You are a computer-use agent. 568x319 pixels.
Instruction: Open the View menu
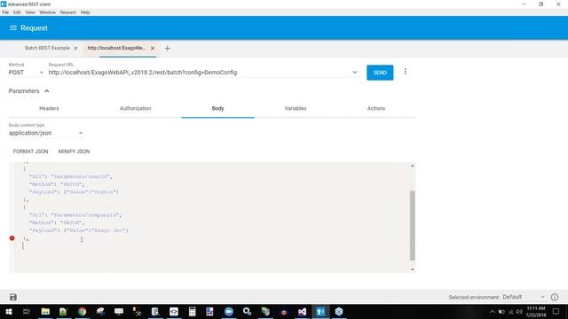30,12
